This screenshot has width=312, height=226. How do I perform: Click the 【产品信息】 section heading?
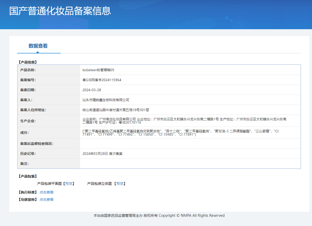click(x=27, y=62)
